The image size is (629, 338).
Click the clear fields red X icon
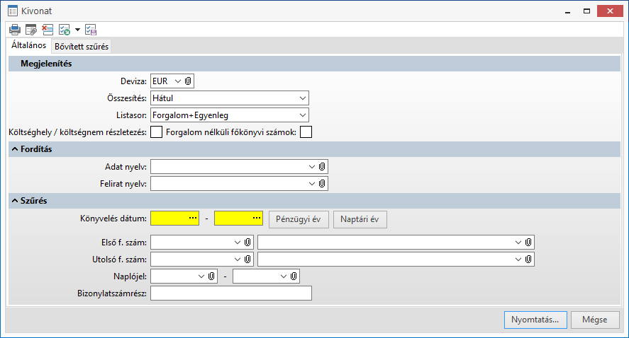pos(48,30)
